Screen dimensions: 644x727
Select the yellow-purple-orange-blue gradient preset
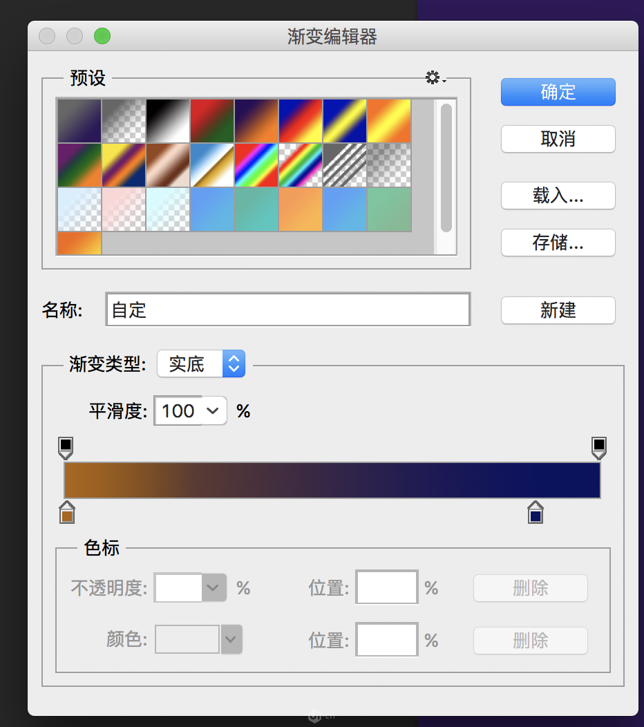pyautogui.click(x=124, y=165)
